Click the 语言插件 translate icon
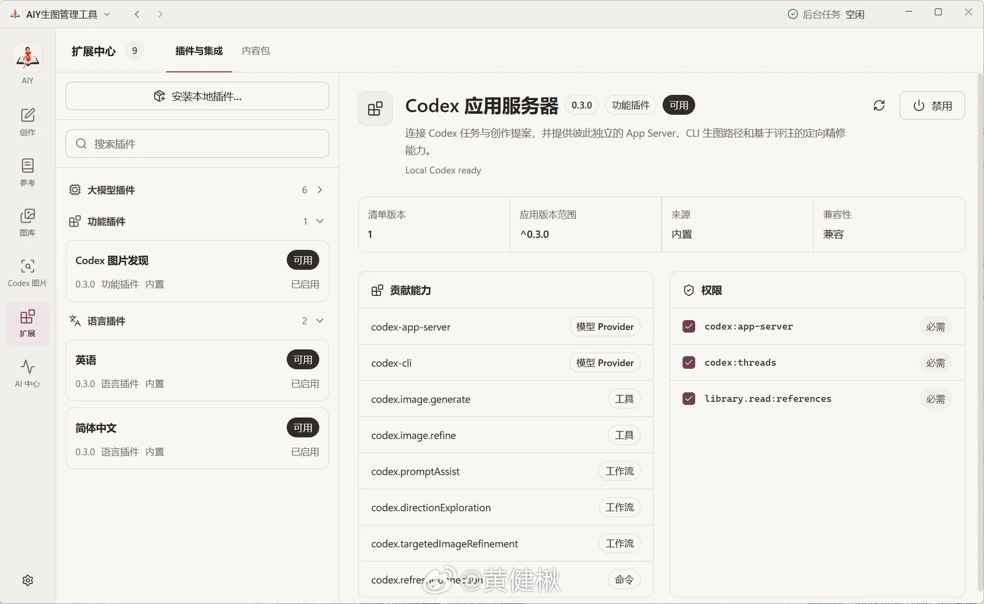 click(75, 321)
